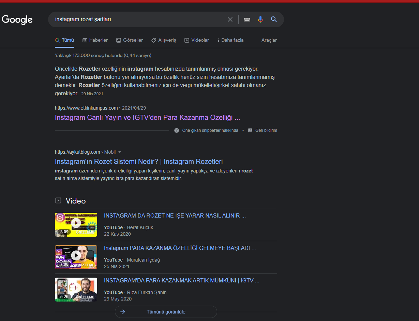Click the result count text Yaklaşık 173.000 sonuç

pyautogui.click(x=103, y=55)
